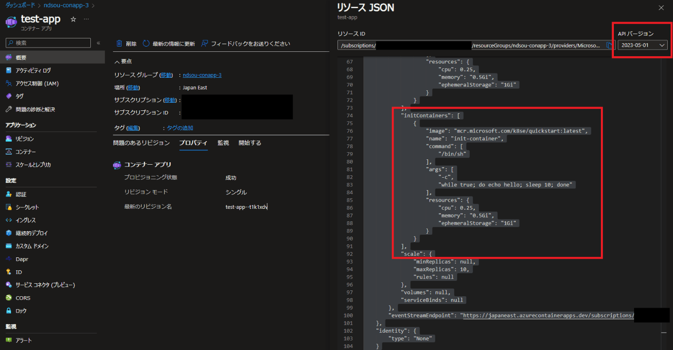Click the "maxReplicas": 10 line

[x=441, y=269]
